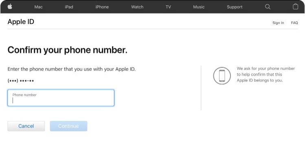This screenshot has width=305, height=149.
Task: Go to the Sign In link
Action: (278, 23)
